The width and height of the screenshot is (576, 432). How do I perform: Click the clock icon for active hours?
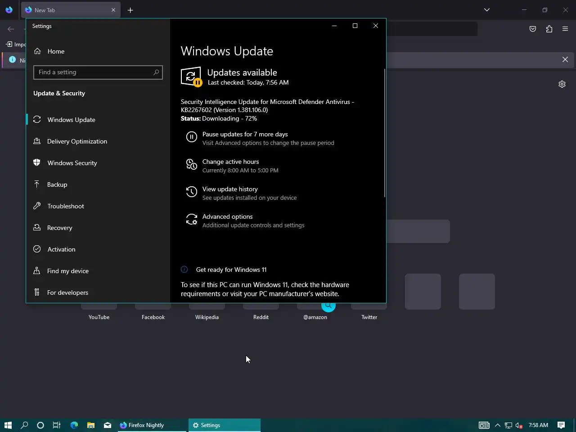tap(192, 165)
